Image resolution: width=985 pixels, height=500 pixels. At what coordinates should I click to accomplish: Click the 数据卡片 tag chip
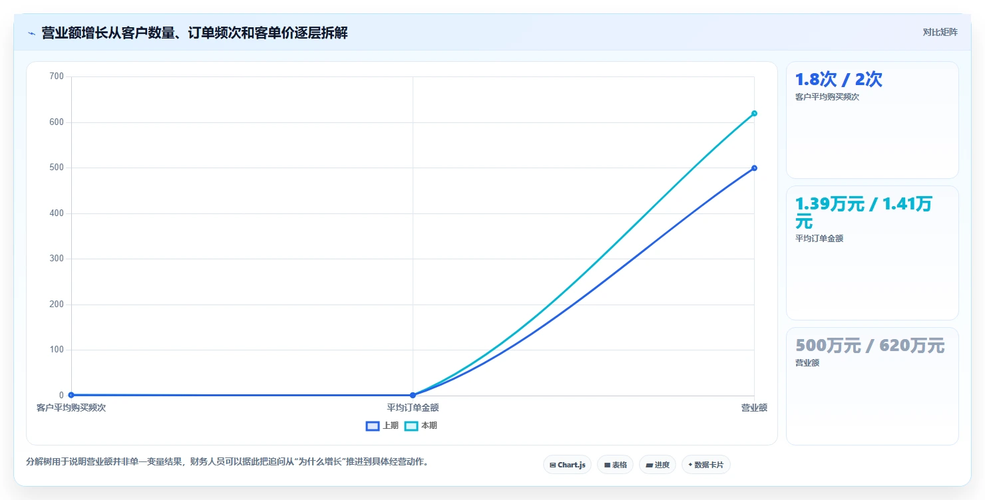point(705,465)
